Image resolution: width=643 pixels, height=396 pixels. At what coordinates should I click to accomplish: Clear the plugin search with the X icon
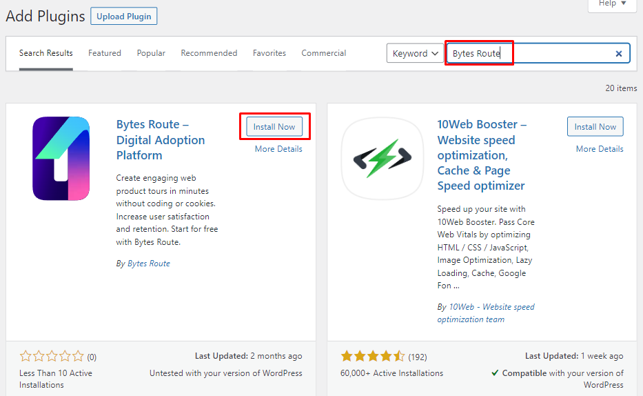(x=619, y=53)
